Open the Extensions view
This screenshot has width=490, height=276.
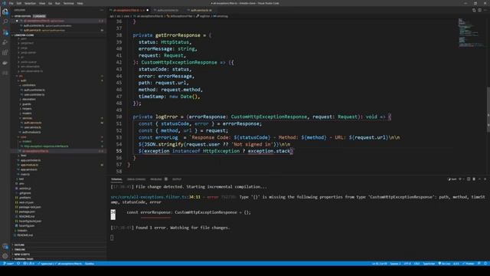point(5,53)
